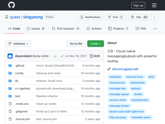Open the priv/gettext folder
Screen dimensions: 165x124
[22, 88]
